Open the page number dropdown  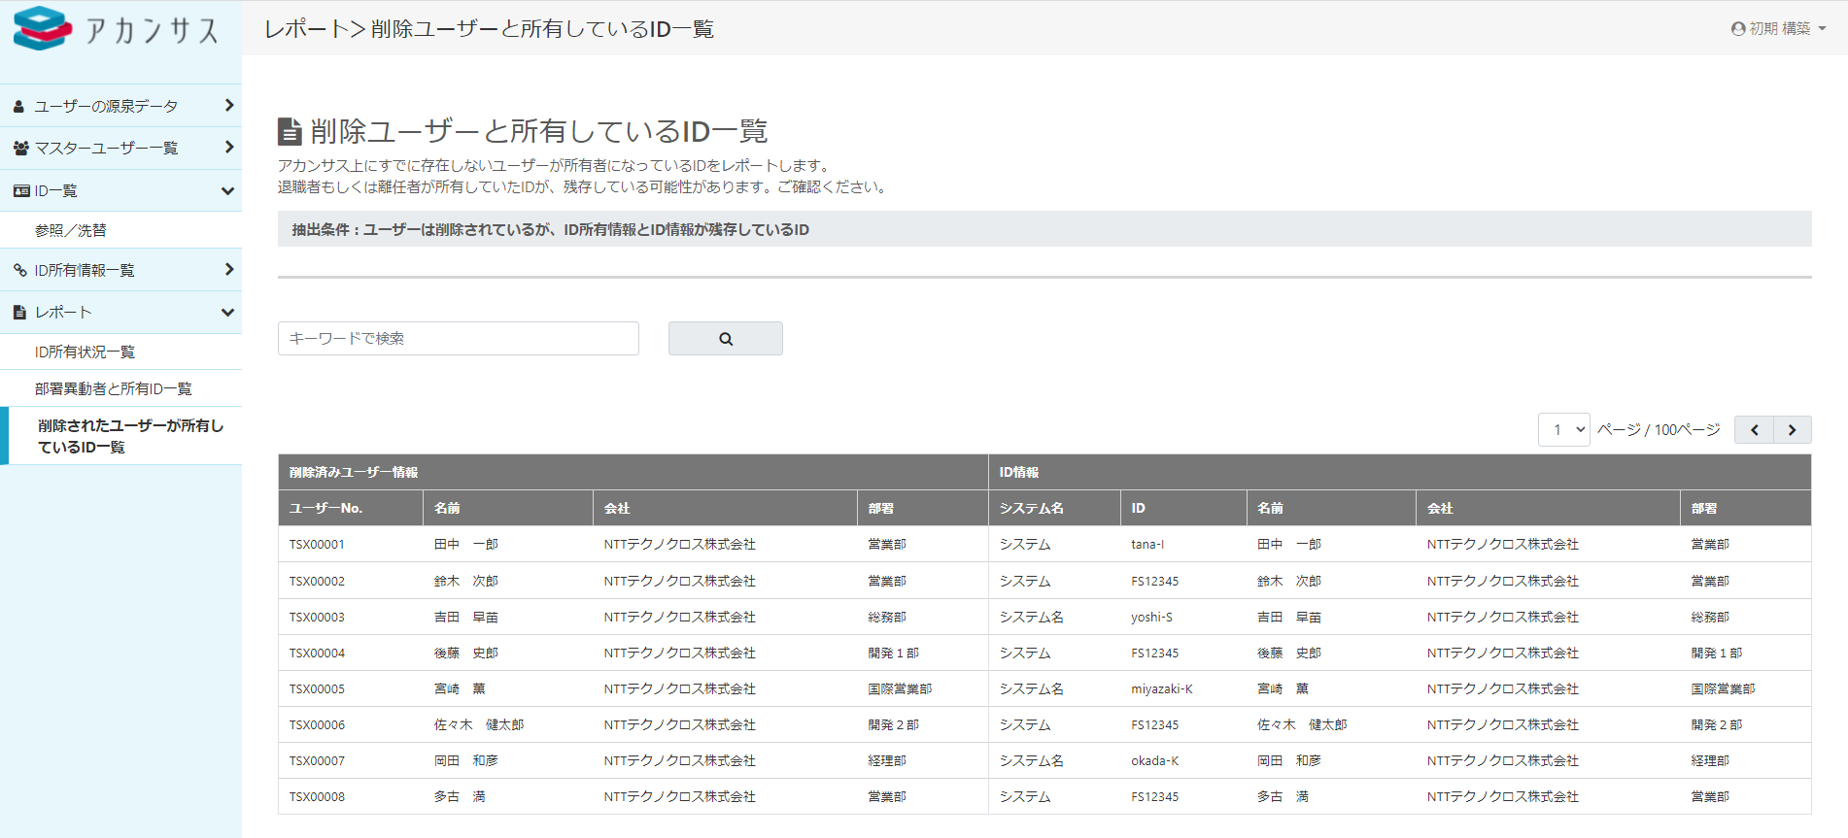pyautogui.click(x=1564, y=429)
